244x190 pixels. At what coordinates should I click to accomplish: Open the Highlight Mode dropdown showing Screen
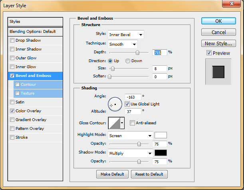131,135
